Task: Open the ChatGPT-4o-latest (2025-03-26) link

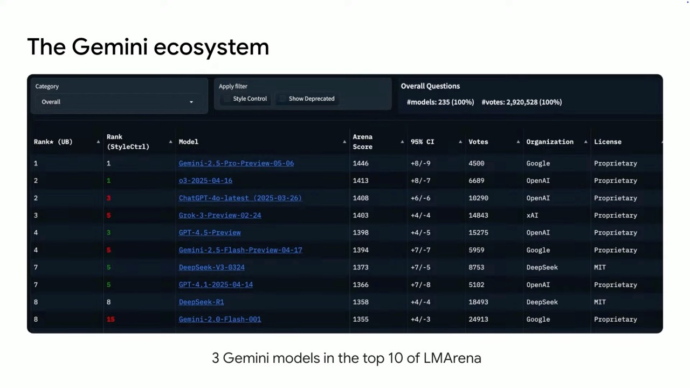Action: click(x=240, y=198)
